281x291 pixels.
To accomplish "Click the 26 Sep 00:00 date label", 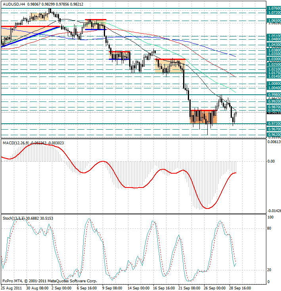I will click(x=215, y=288).
